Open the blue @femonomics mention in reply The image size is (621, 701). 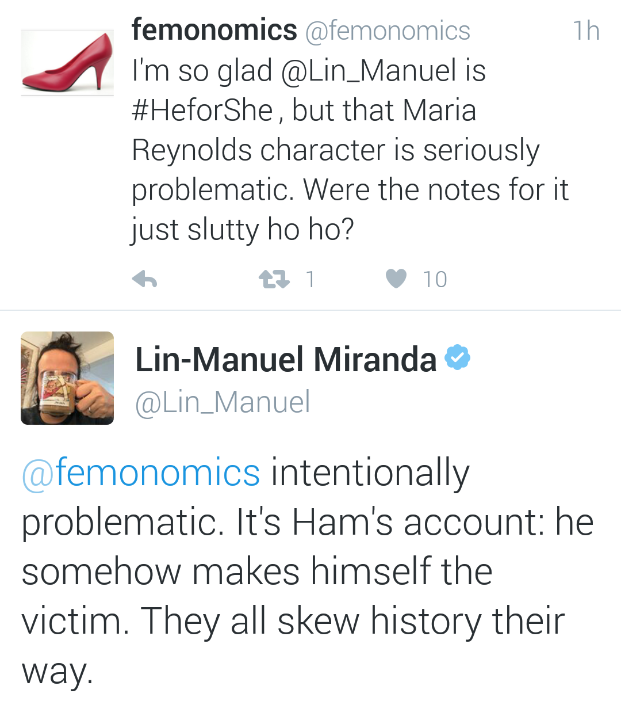tap(141, 473)
